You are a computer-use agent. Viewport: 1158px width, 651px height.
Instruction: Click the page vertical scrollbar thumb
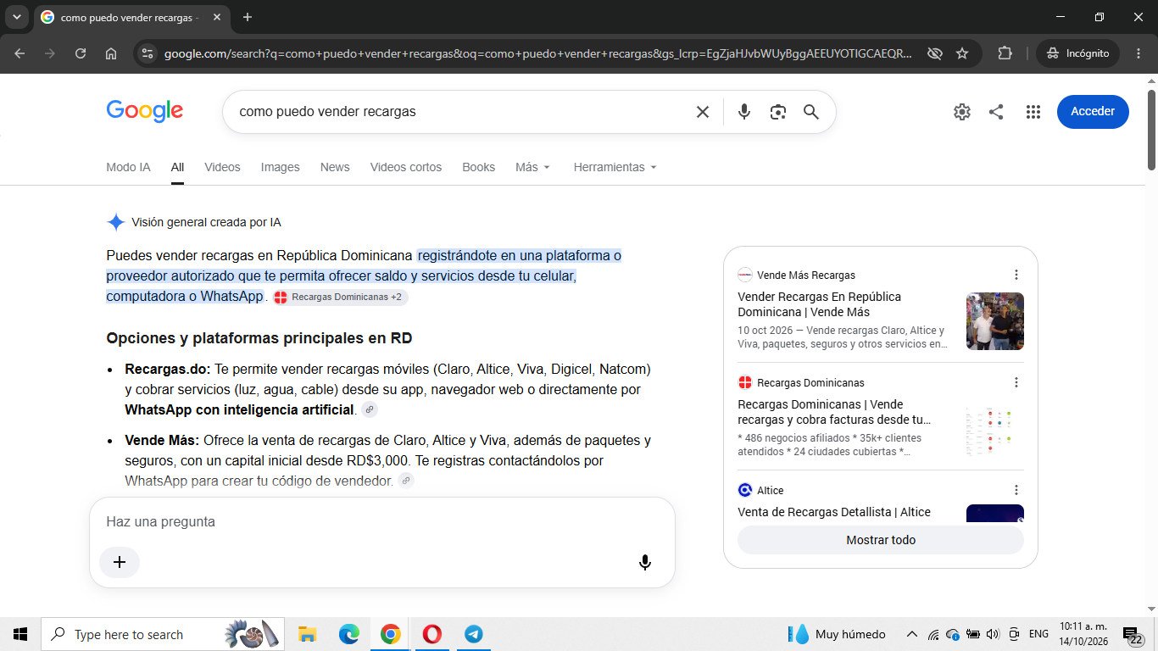point(1152,129)
